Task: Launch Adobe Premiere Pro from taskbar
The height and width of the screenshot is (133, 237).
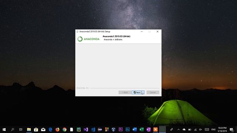Action: pyautogui.click(x=121, y=129)
